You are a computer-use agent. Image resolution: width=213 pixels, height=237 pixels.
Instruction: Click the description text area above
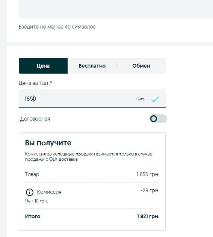[x=116, y=9]
